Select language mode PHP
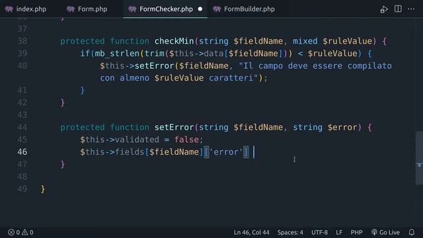 (x=356, y=232)
